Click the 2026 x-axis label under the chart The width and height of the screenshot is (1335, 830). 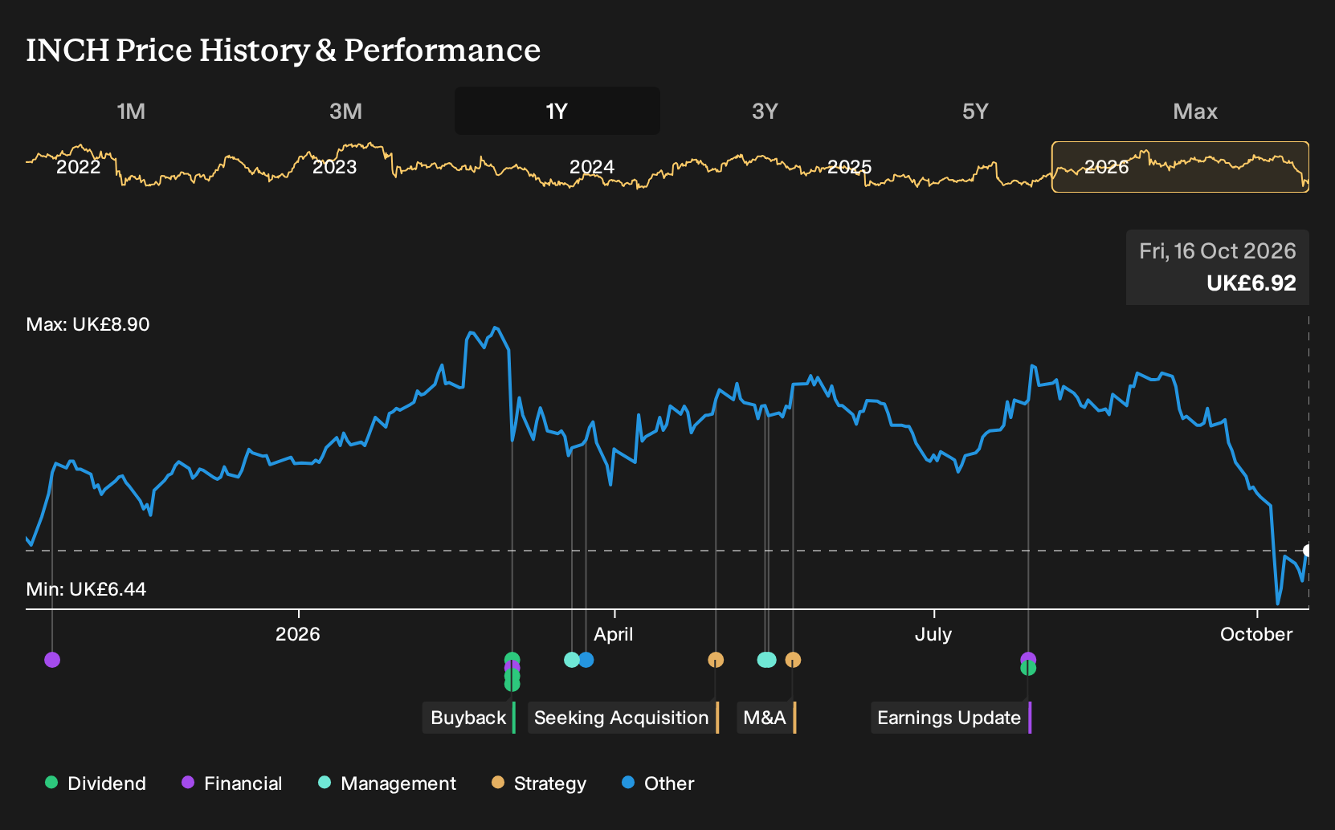(x=298, y=634)
